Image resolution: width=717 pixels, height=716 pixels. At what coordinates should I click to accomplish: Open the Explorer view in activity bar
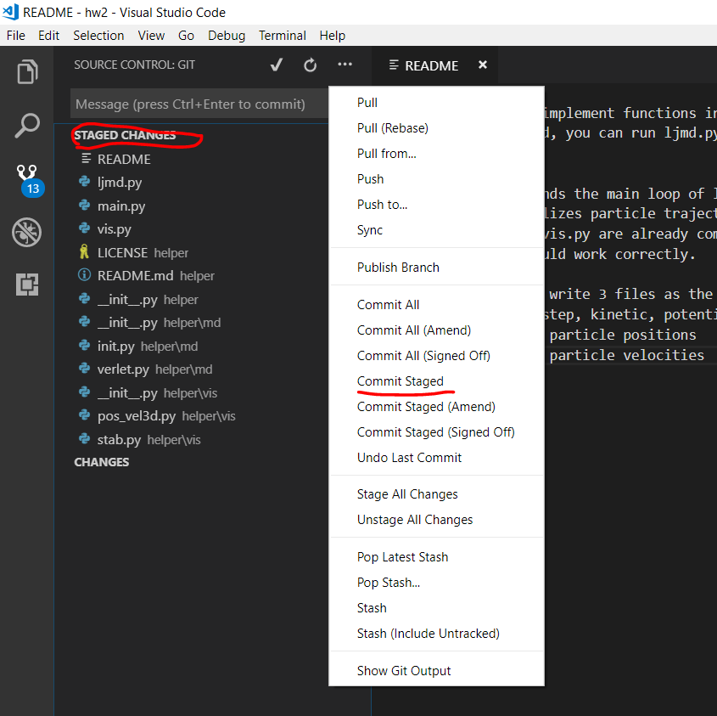(x=27, y=72)
